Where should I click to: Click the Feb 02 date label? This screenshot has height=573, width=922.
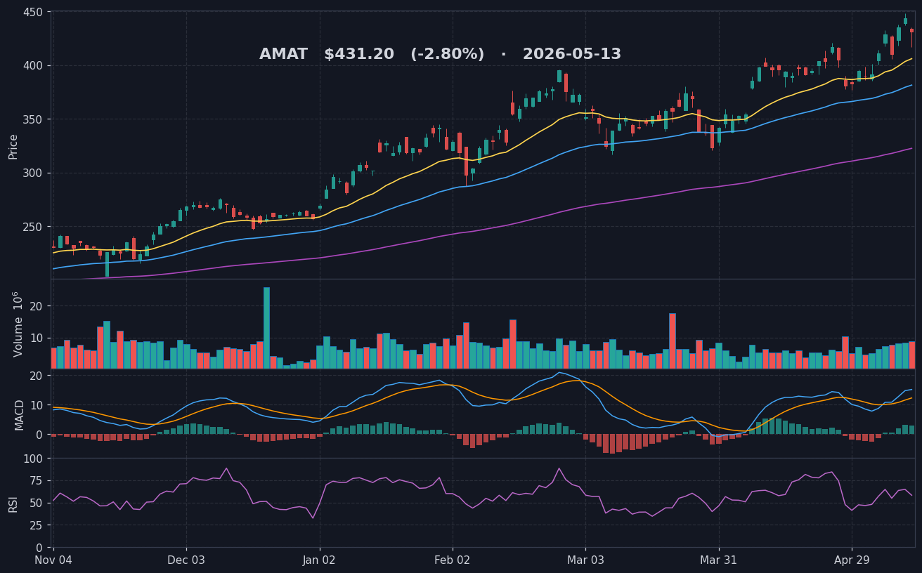pos(453,560)
